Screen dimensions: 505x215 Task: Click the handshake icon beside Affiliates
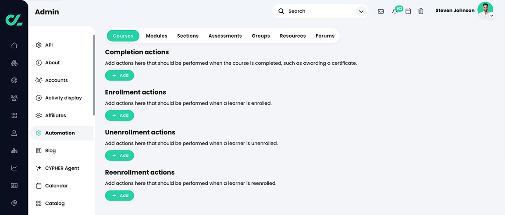[x=39, y=115]
